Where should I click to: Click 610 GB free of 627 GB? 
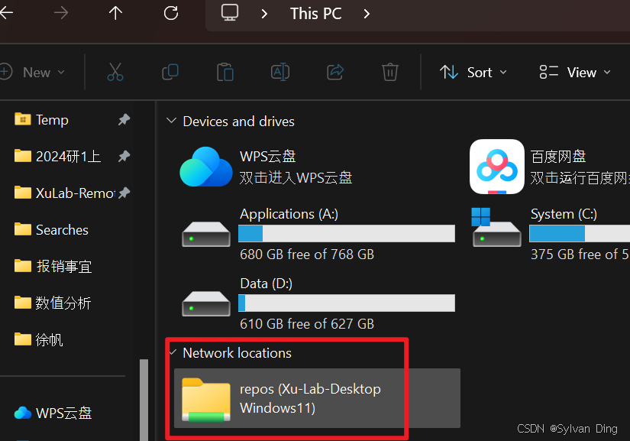[307, 324]
